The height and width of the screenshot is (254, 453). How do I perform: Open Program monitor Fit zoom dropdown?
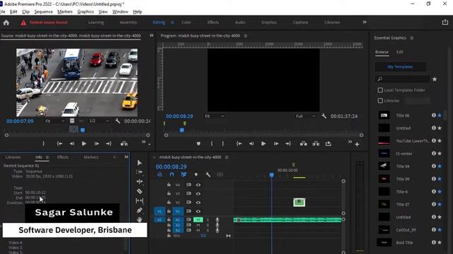click(214, 116)
